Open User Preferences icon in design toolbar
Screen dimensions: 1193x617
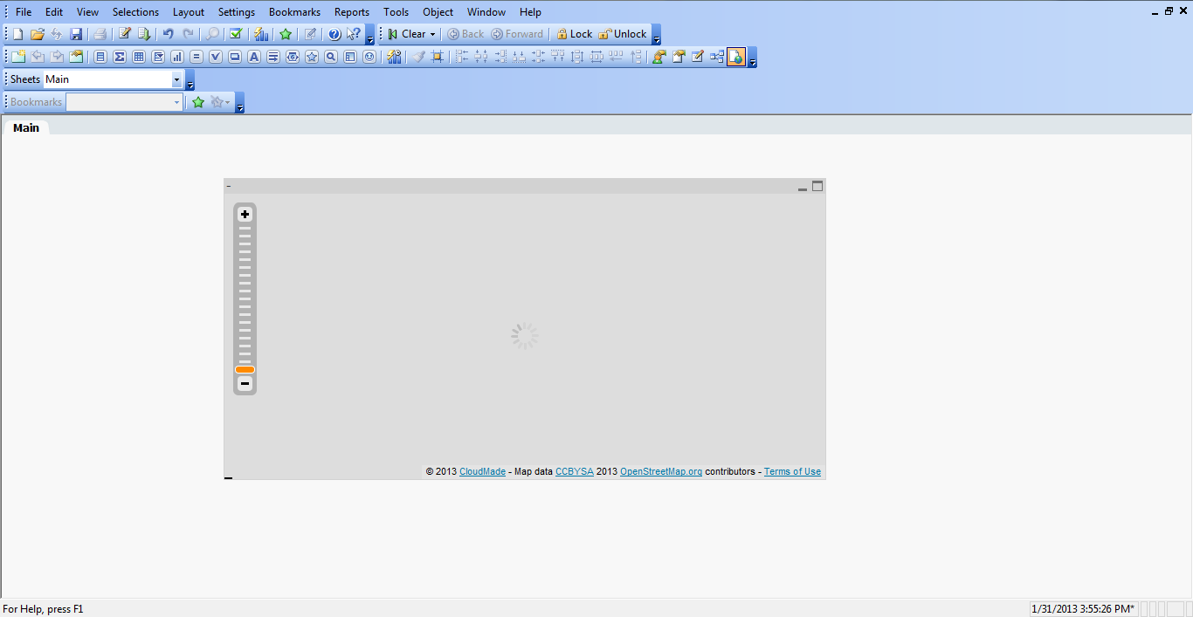click(659, 57)
